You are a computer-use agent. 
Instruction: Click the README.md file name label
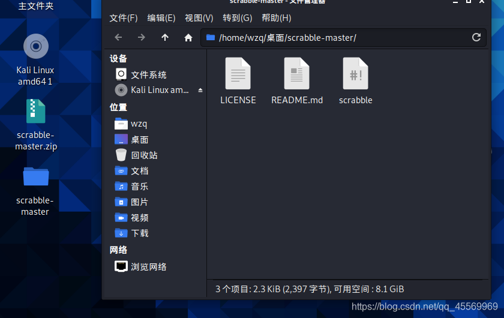[297, 100]
